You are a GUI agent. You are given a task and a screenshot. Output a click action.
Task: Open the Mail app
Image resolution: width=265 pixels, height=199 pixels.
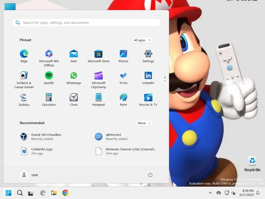coord(74,56)
